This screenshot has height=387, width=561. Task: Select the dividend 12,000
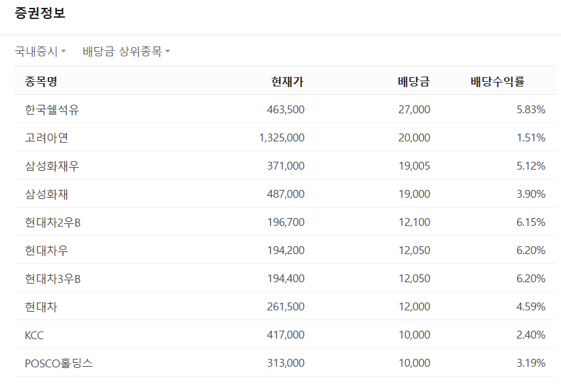(x=414, y=306)
